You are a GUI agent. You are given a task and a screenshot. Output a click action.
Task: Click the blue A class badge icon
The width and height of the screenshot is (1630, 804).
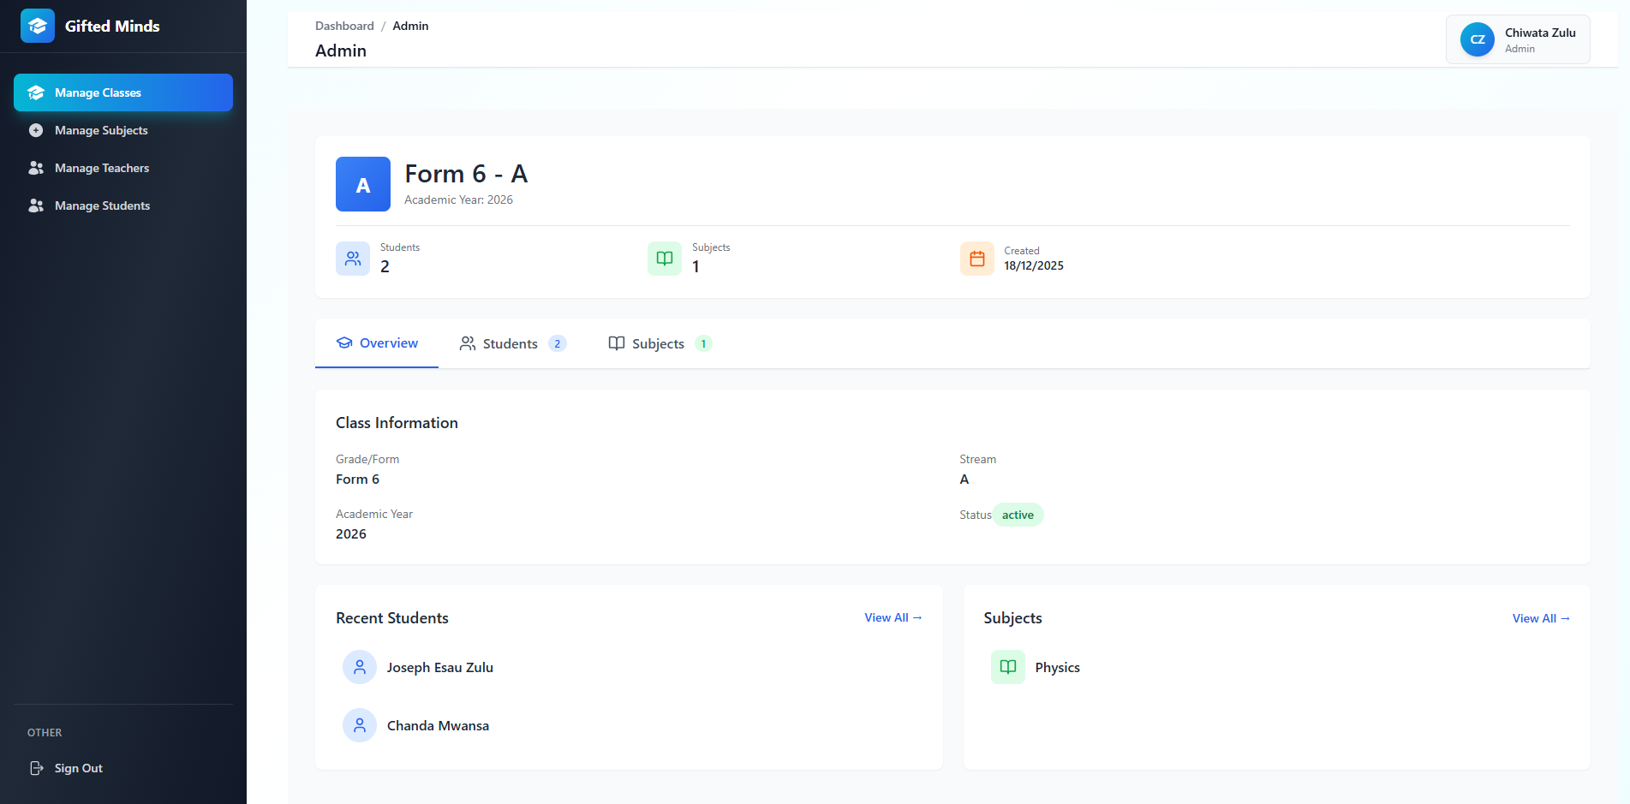tap(362, 184)
